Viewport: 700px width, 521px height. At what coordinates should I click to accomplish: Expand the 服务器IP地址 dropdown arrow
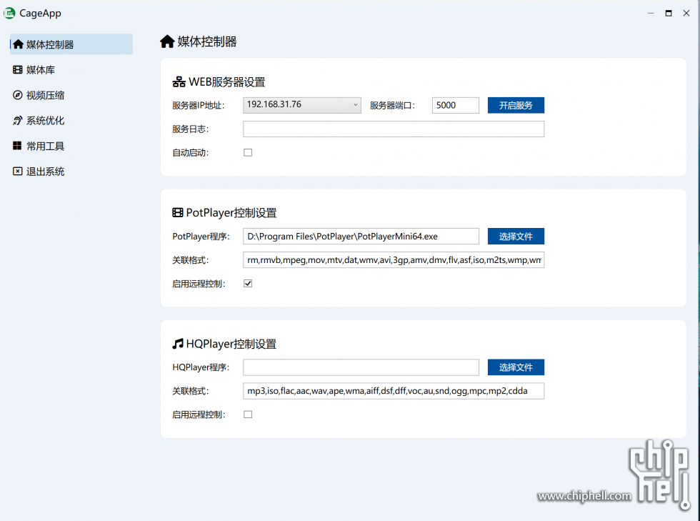click(356, 105)
